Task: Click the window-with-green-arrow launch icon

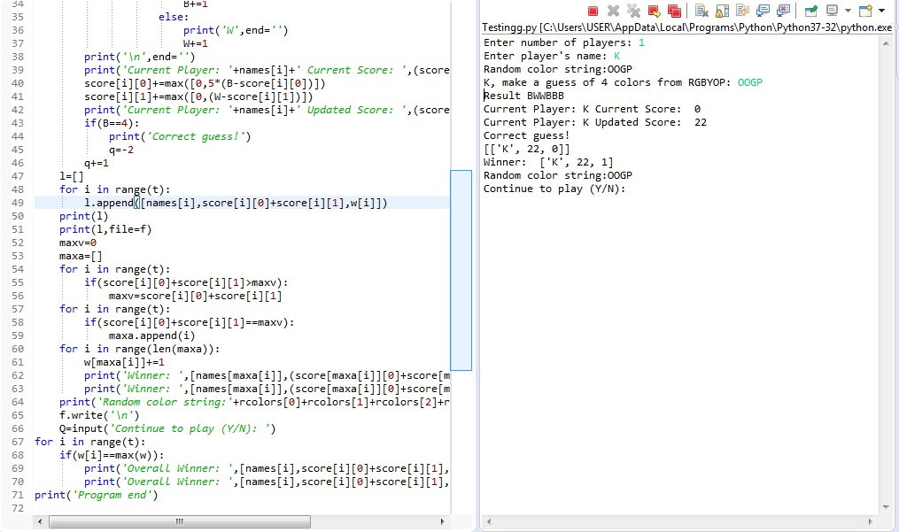Action: (810, 11)
